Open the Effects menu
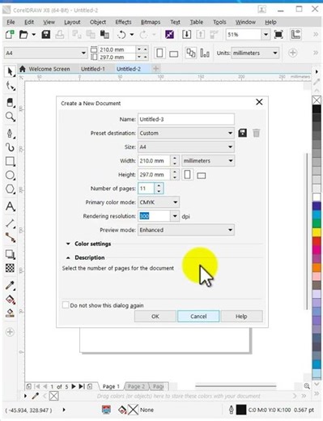 tap(123, 22)
